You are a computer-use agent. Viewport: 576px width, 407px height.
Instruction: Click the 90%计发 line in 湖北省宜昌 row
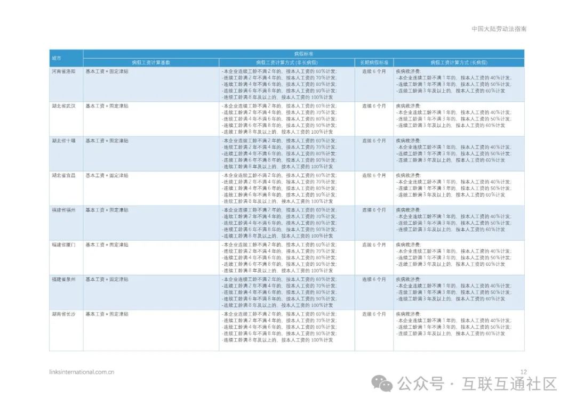[x=279, y=195]
